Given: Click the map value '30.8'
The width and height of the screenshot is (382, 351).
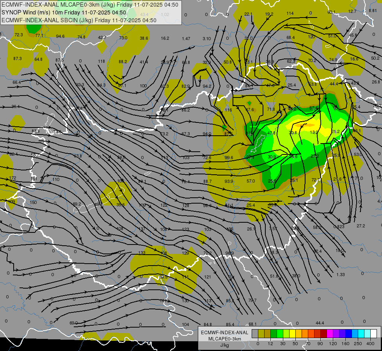Looking at the screenshot, I should pos(293,133).
